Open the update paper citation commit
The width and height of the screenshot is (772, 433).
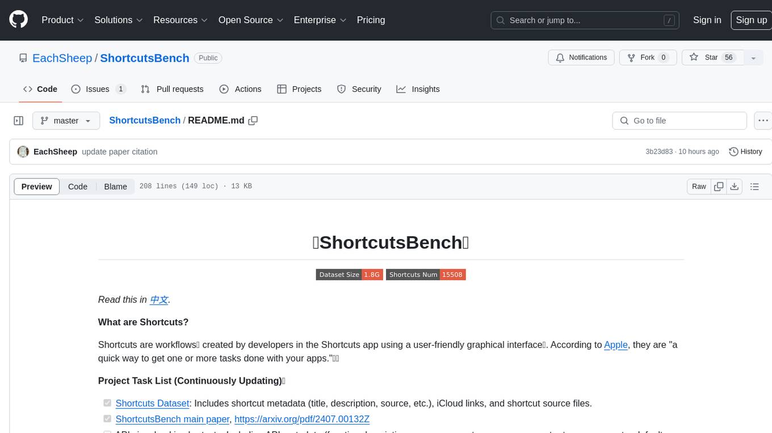point(120,152)
